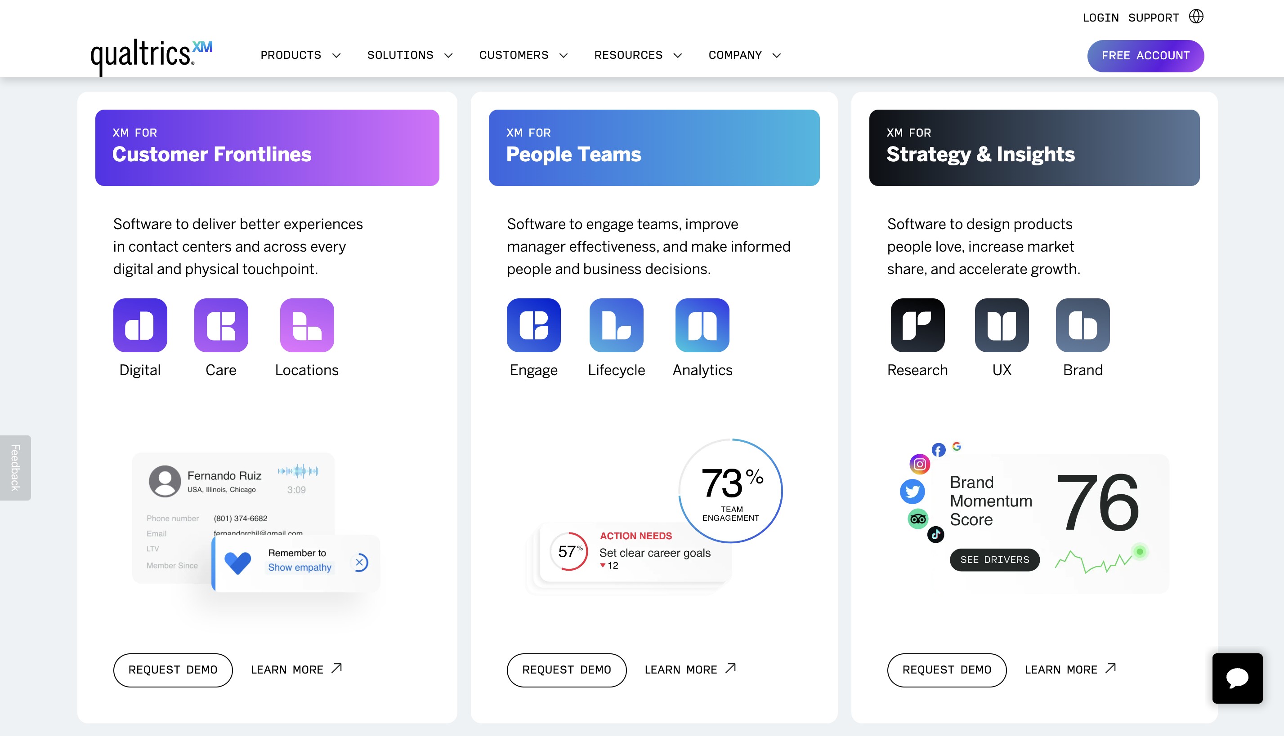Select the Brand product icon

coord(1083,325)
